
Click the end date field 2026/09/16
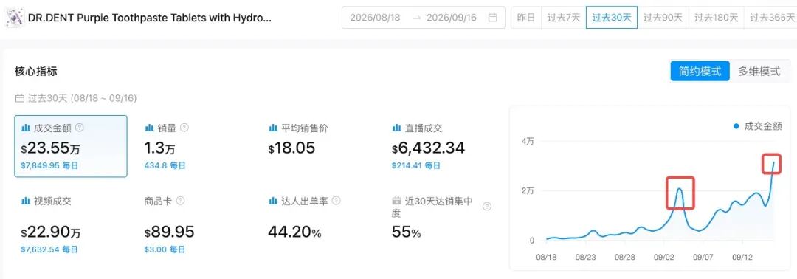pyautogui.click(x=452, y=18)
